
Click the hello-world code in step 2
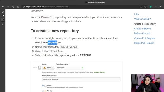coord(69,47)
